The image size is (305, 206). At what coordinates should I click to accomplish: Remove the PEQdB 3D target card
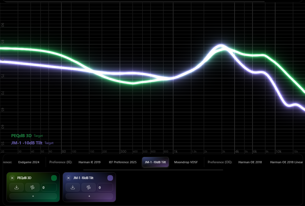[12, 178]
